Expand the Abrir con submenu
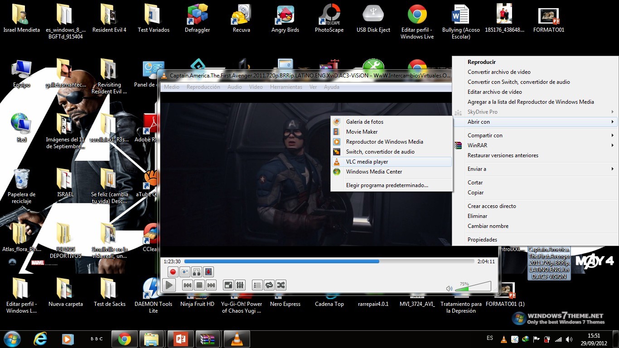Screen dimensions: 619x348 pyautogui.click(x=535, y=122)
